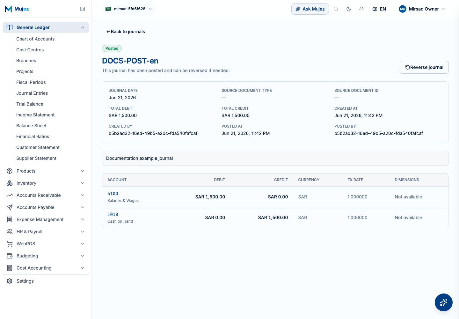Click the MO user avatar
This screenshot has height=319, width=459.
click(403, 9)
